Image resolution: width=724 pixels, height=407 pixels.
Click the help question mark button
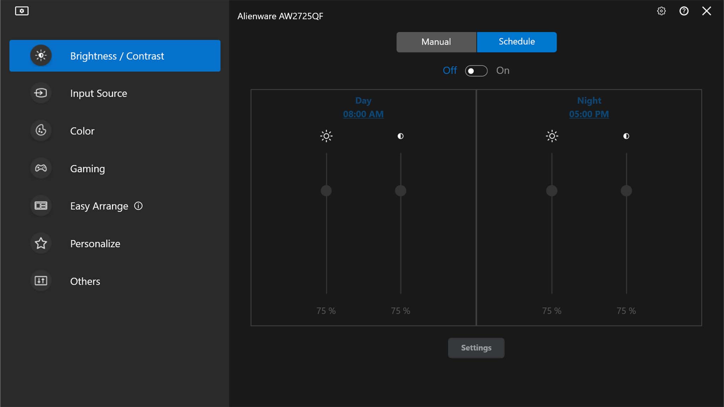(x=684, y=11)
